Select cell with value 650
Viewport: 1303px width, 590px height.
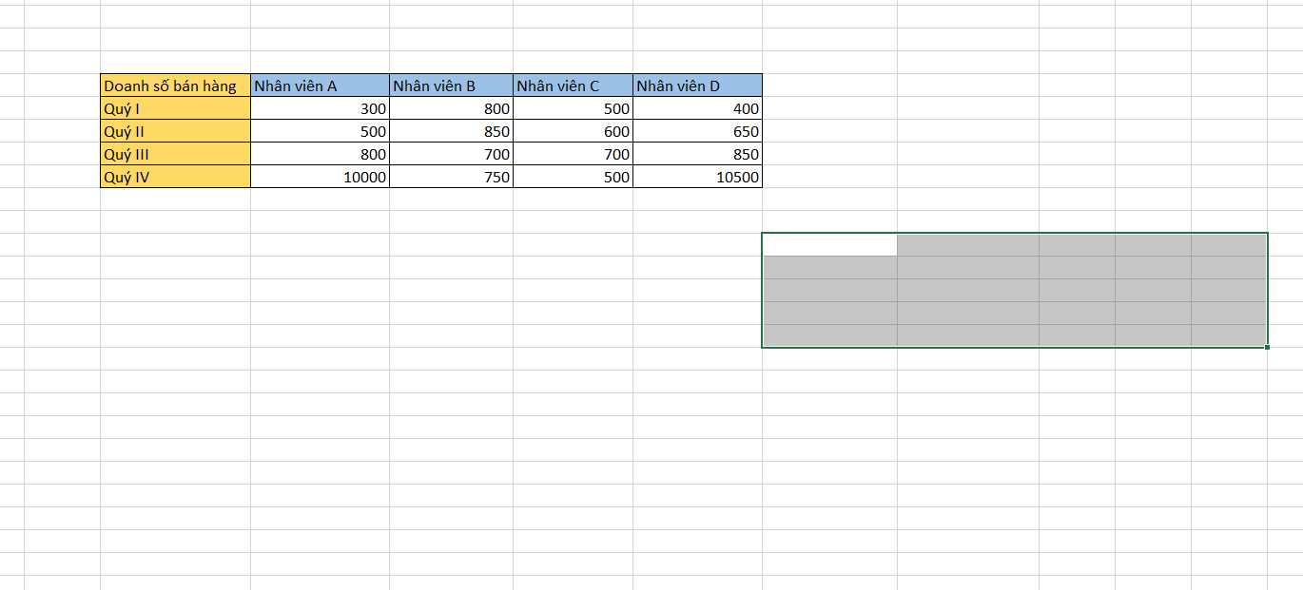point(697,131)
